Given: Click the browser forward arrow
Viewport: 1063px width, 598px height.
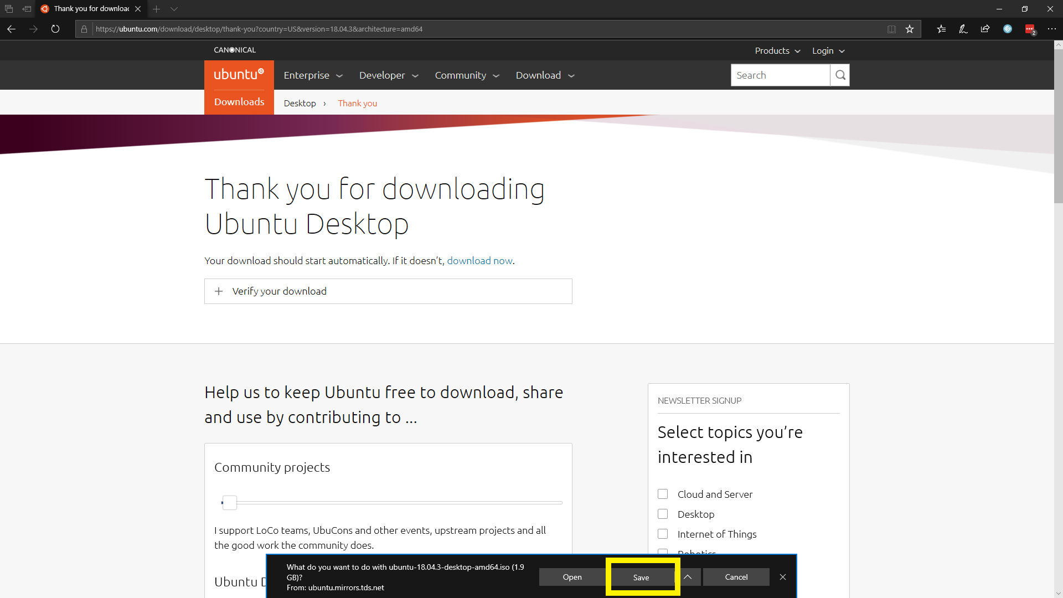Looking at the screenshot, I should [x=34, y=29].
